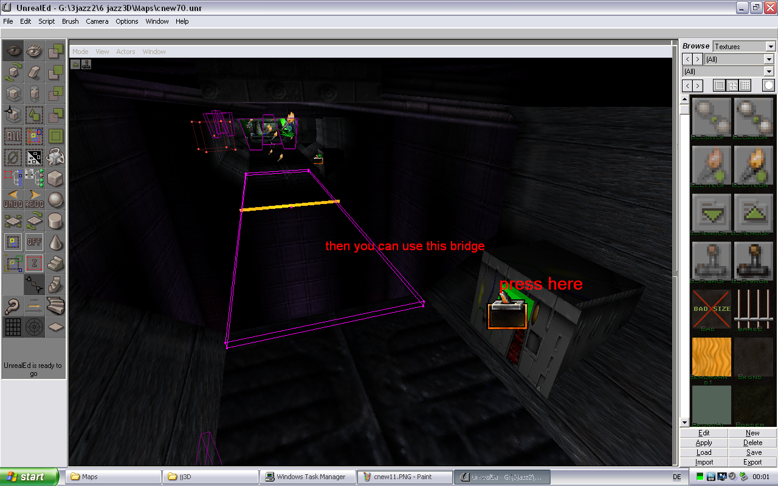Click the open eye camera mode icon

tap(13, 51)
